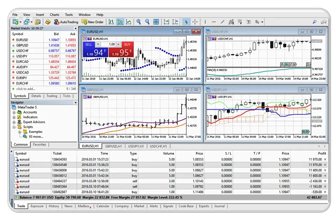Switch to line chart mode
The width and height of the screenshot is (336, 219).
click(129, 22)
